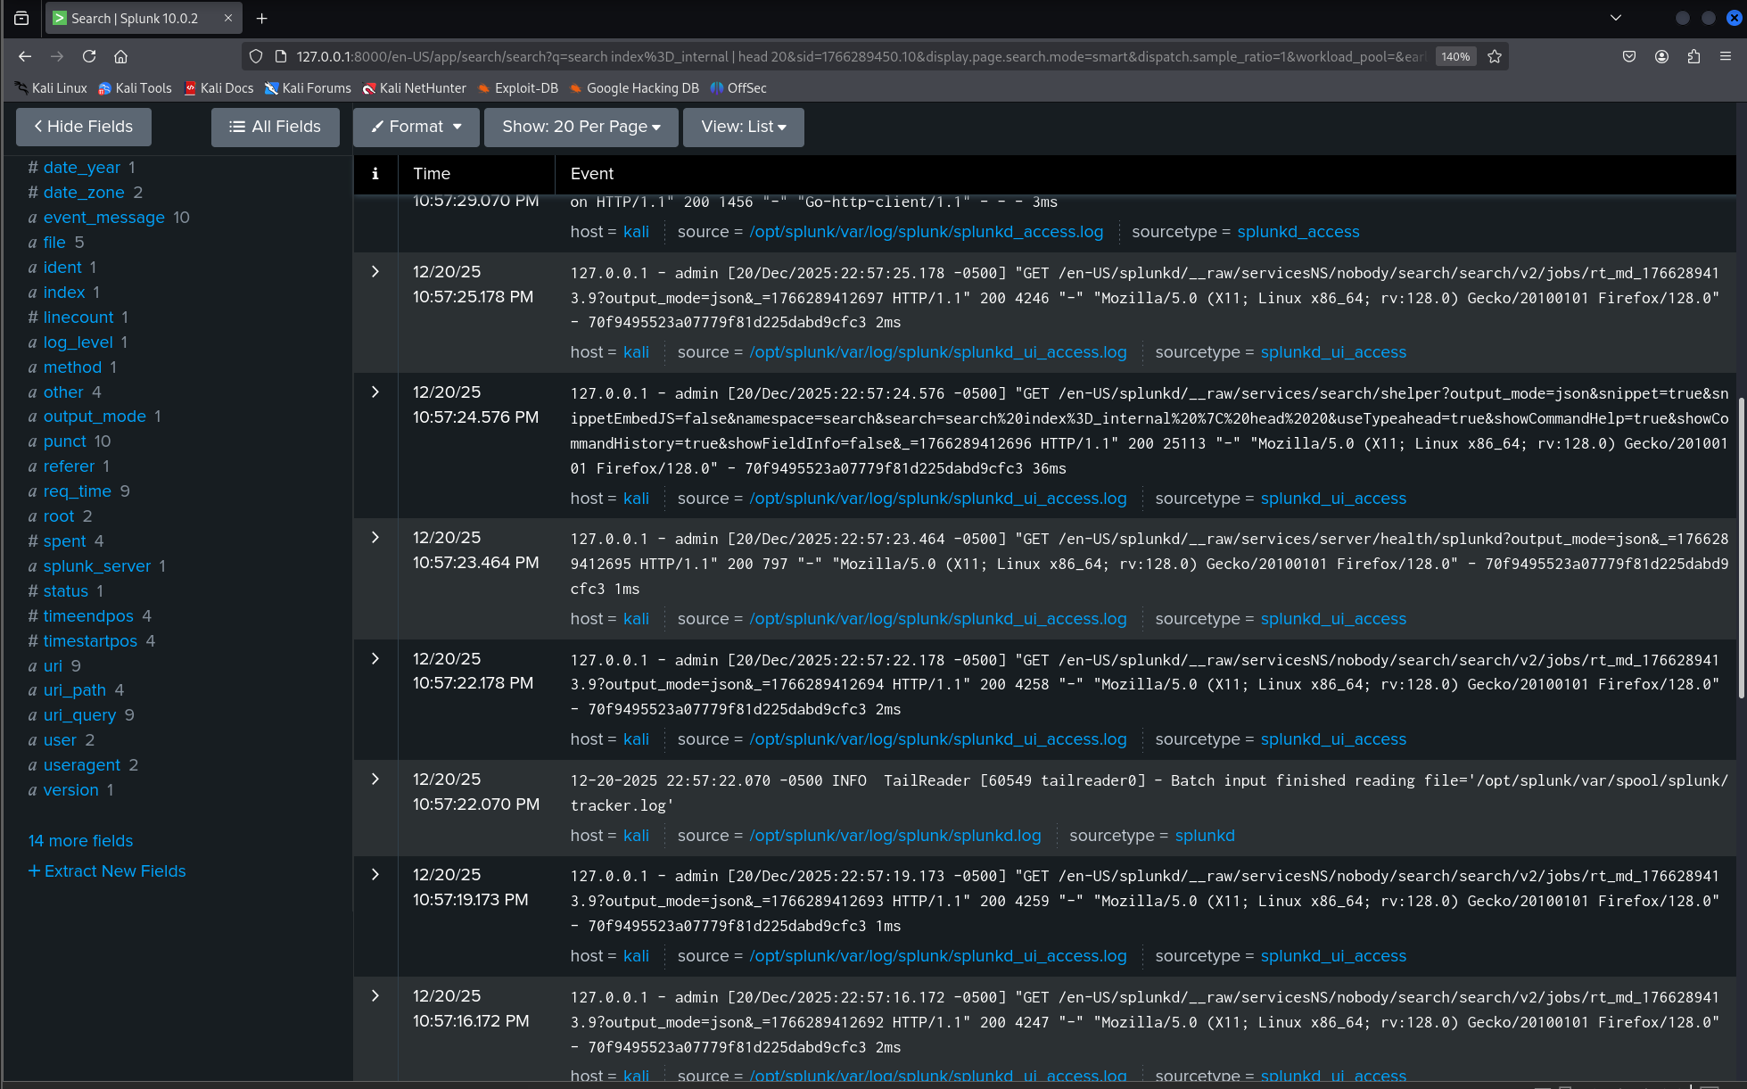The image size is (1747, 1089).
Task: Click the splunkd_ui_access sourcetype link
Action: point(1333,351)
